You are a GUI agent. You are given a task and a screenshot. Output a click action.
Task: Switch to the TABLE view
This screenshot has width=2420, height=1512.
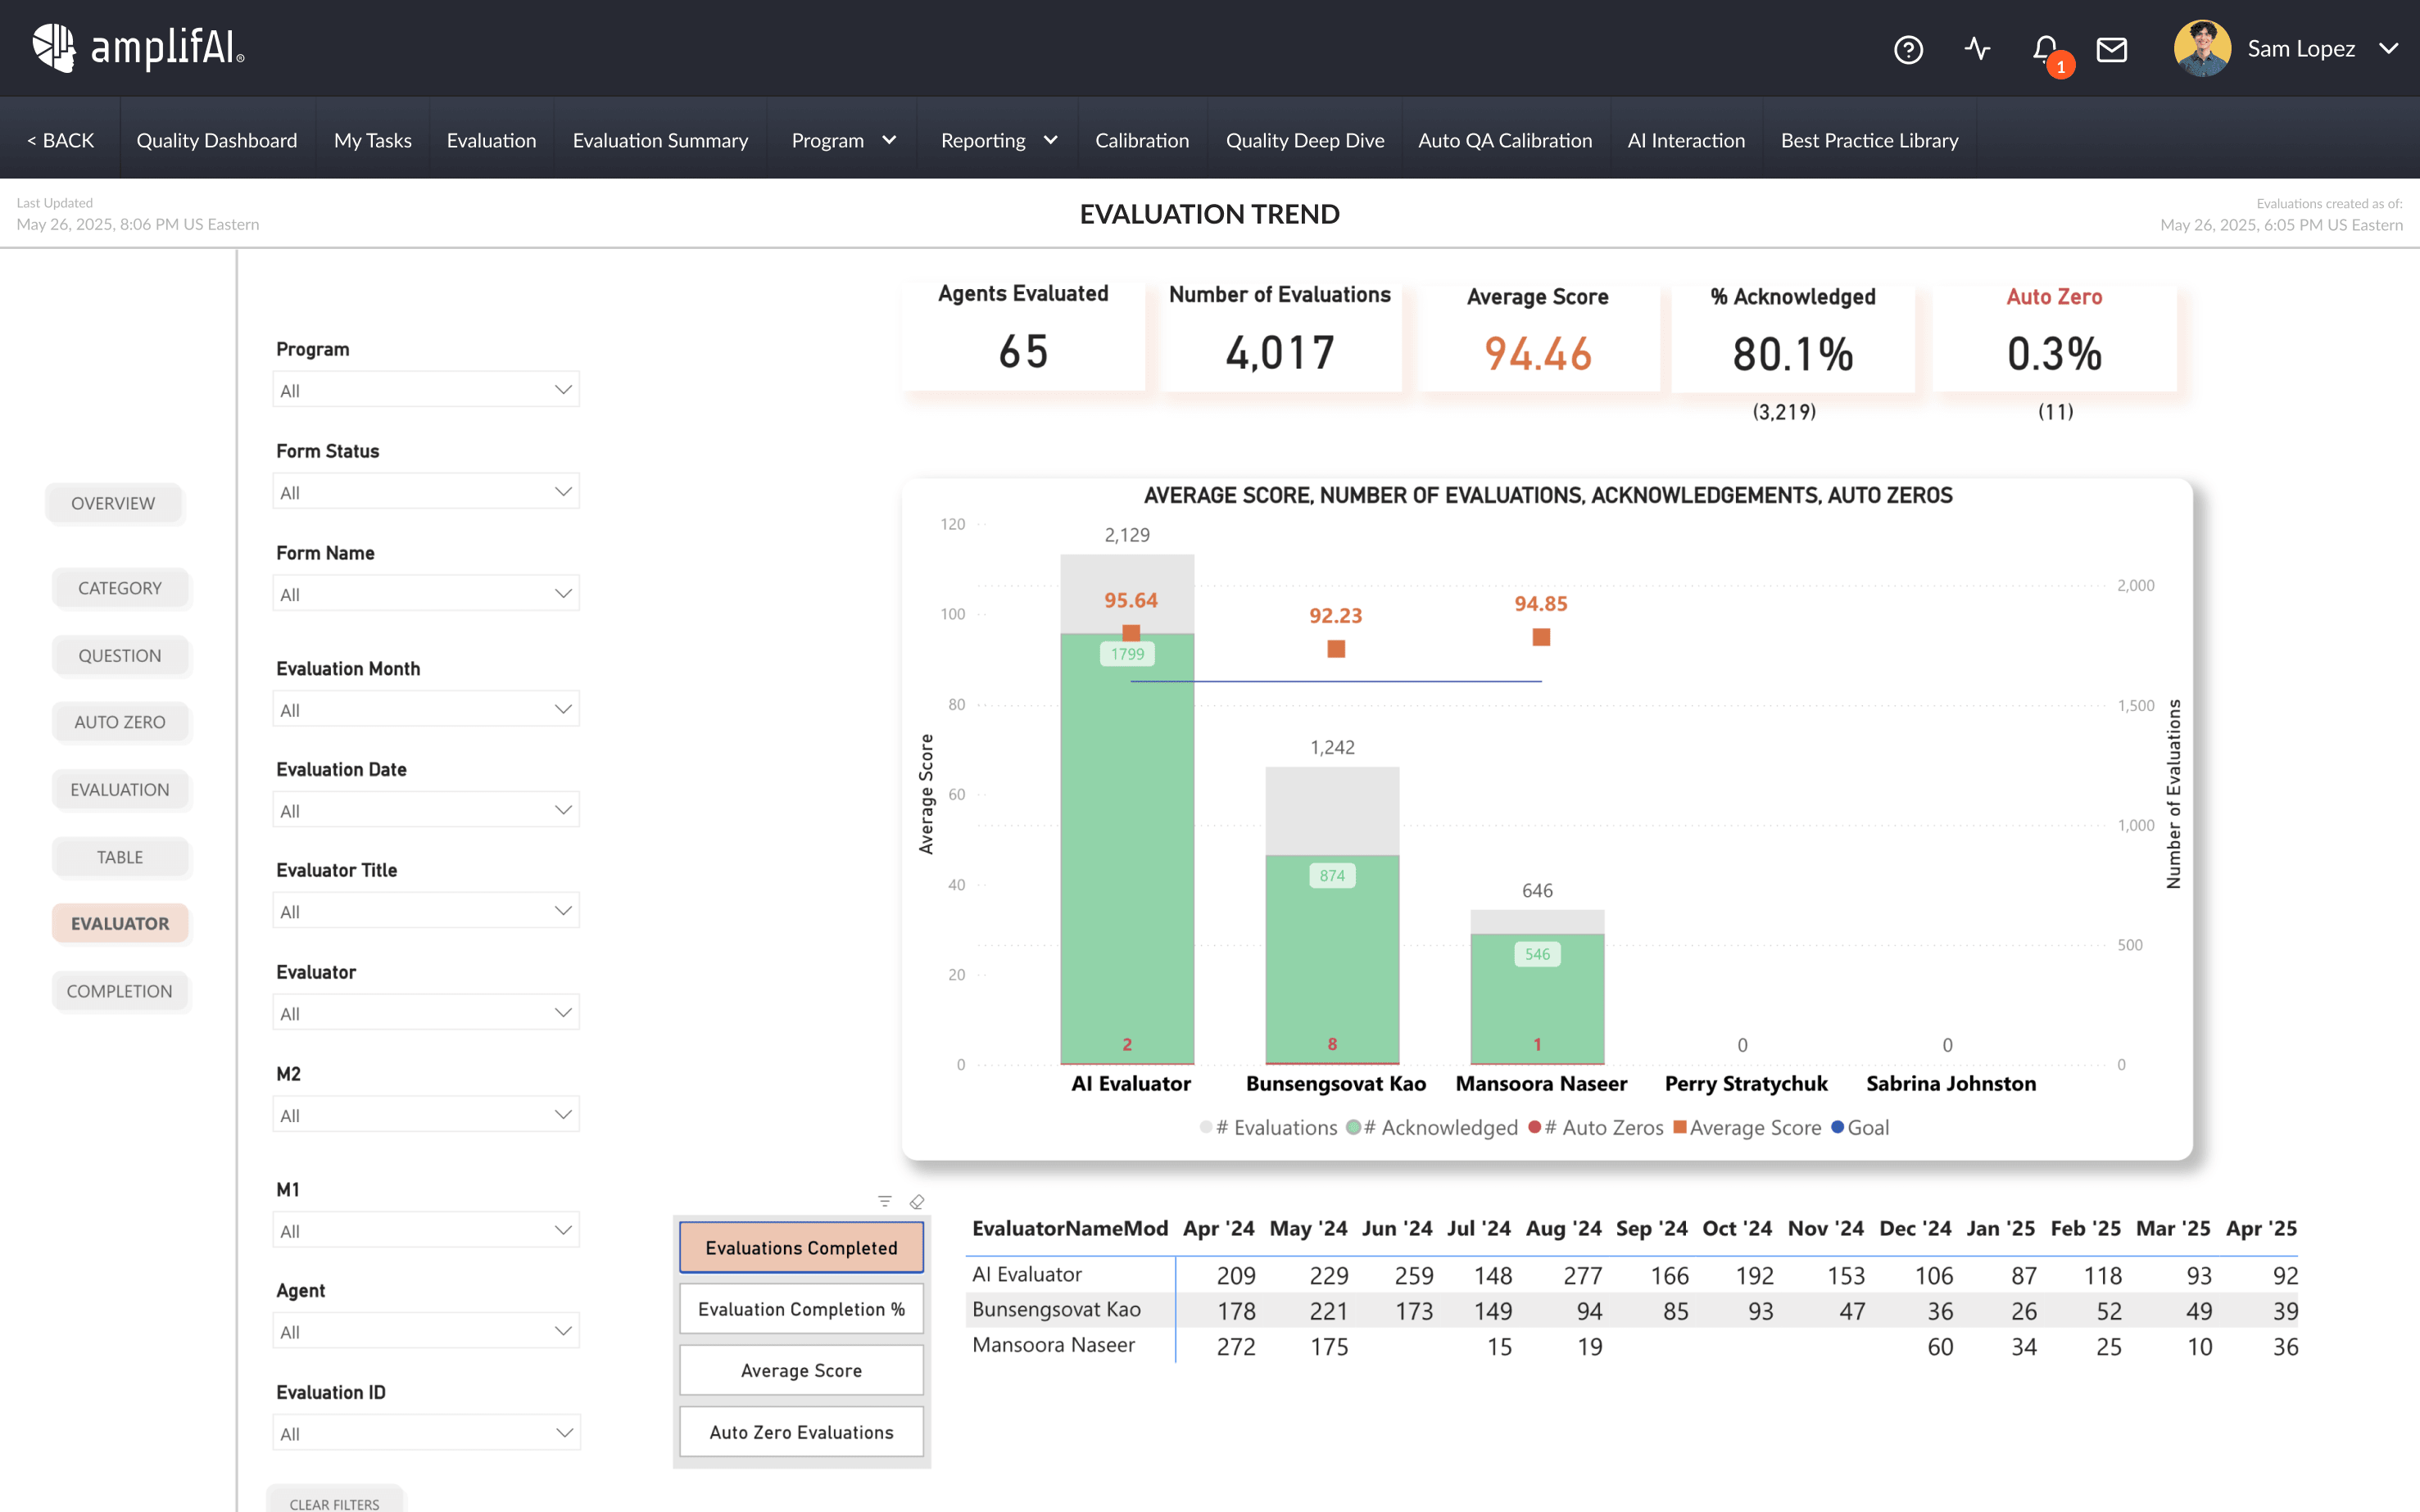(120, 857)
